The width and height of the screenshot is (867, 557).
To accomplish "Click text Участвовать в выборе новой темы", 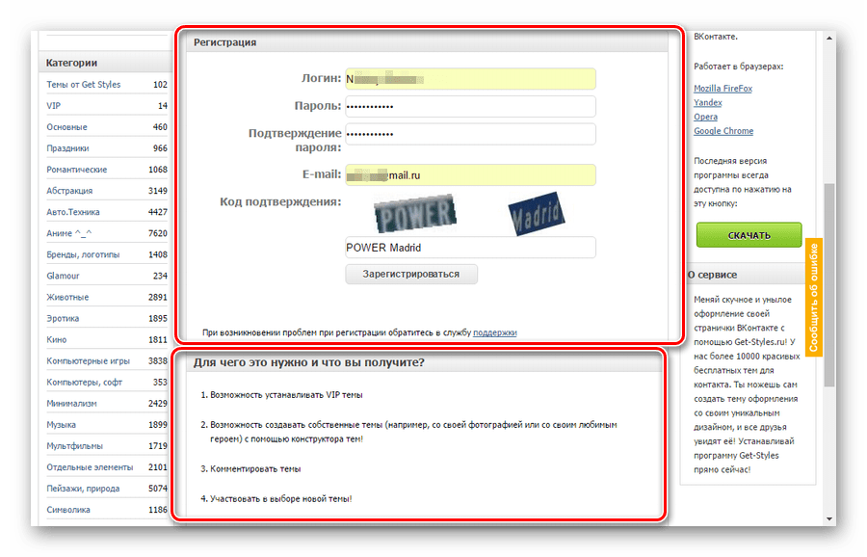I will (281, 499).
